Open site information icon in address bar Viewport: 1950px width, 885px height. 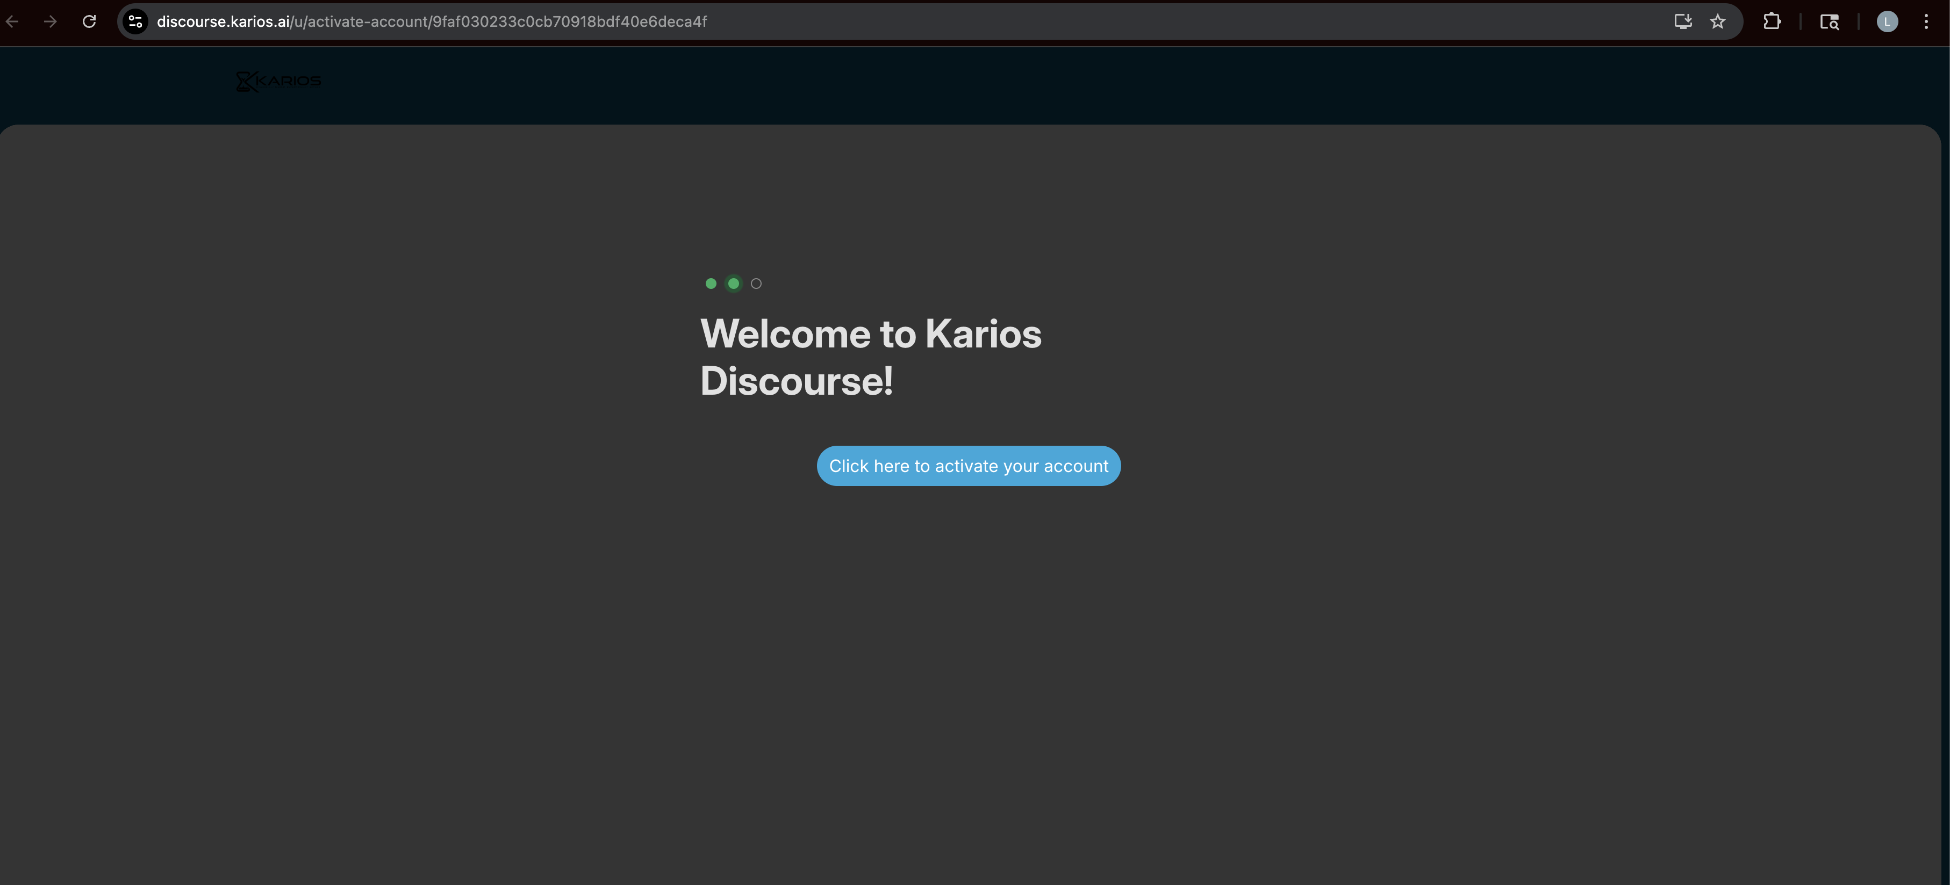point(135,21)
